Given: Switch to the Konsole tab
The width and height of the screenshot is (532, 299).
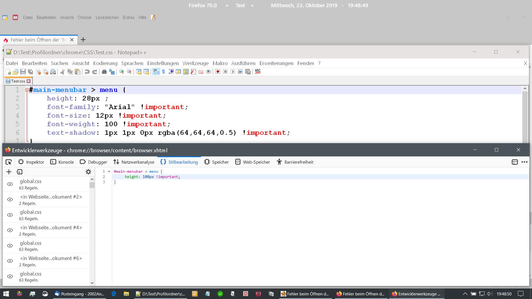Looking at the screenshot, I should [x=62, y=162].
